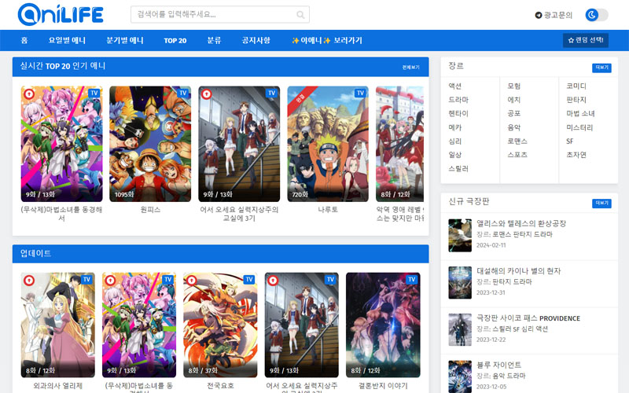Open the 분류 menu item
The width and height of the screenshot is (629, 393).
(214, 40)
